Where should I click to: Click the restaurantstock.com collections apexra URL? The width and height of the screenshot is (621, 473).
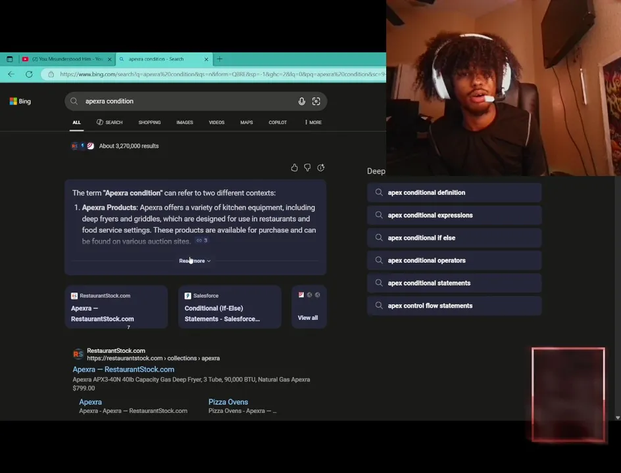tap(153, 358)
